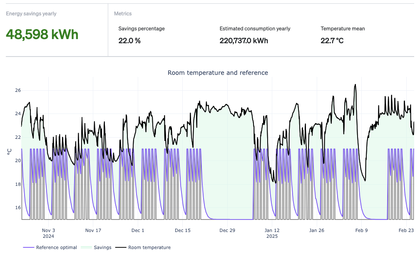Viewport: 420px width, 269px height.
Task: Hide the Savings series via legend
Action: pos(102,247)
